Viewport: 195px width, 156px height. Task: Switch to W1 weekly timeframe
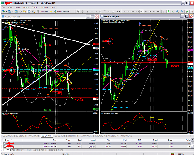(x=154, y=12)
